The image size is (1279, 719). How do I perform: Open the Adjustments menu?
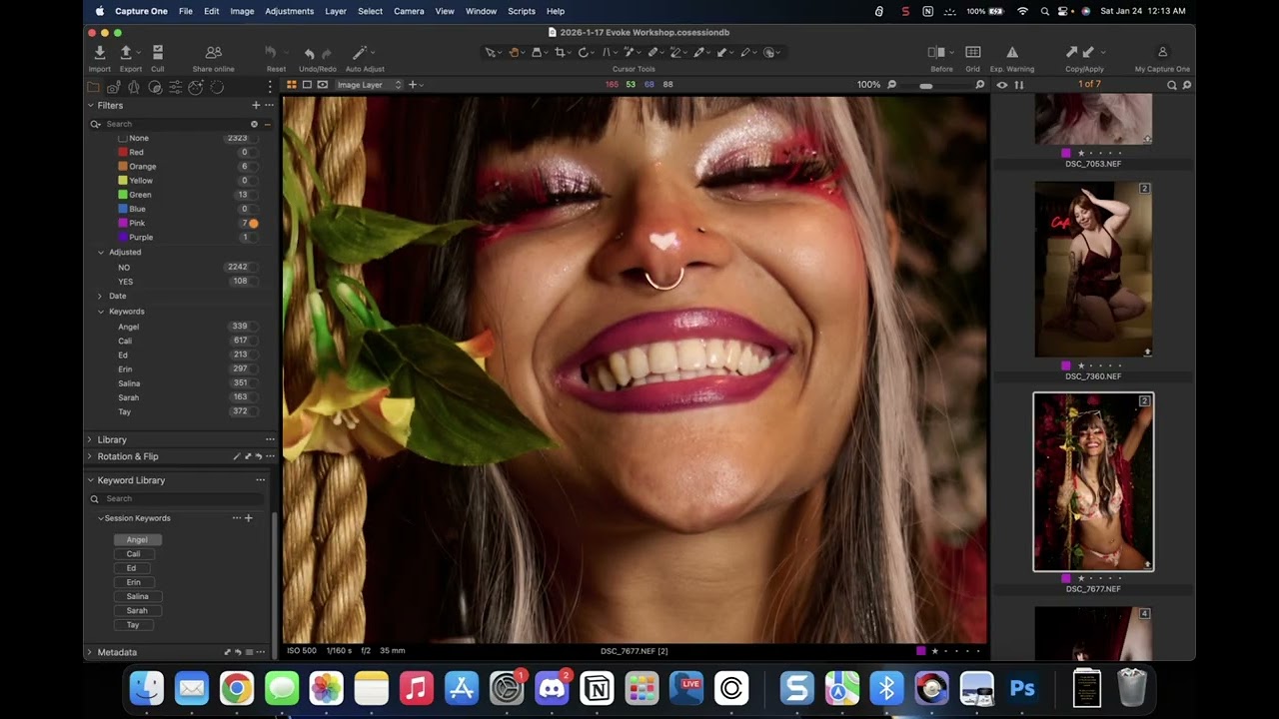[290, 11]
